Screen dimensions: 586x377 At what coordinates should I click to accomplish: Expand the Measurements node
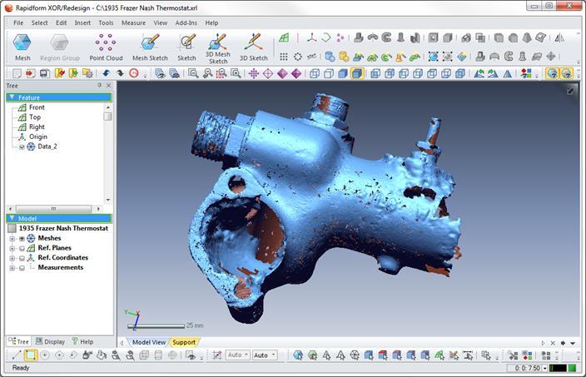(12, 268)
